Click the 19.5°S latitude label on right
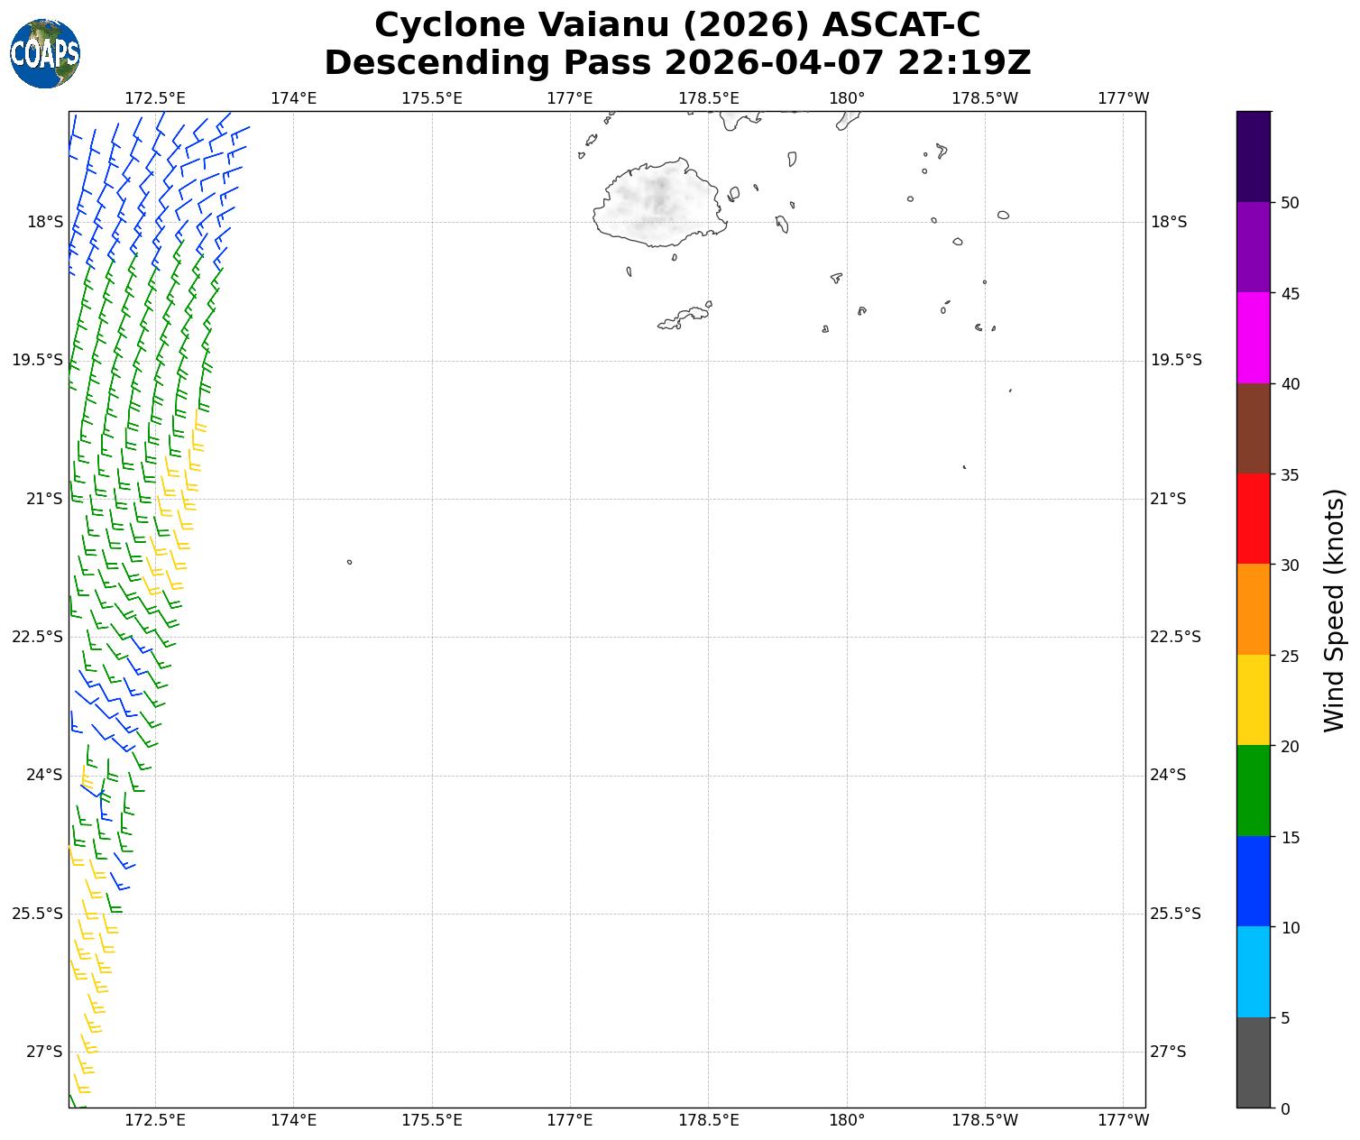 pyautogui.click(x=1176, y=361)
